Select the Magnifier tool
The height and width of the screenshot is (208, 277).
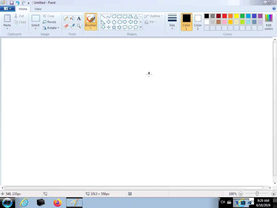tap(79, 26)
